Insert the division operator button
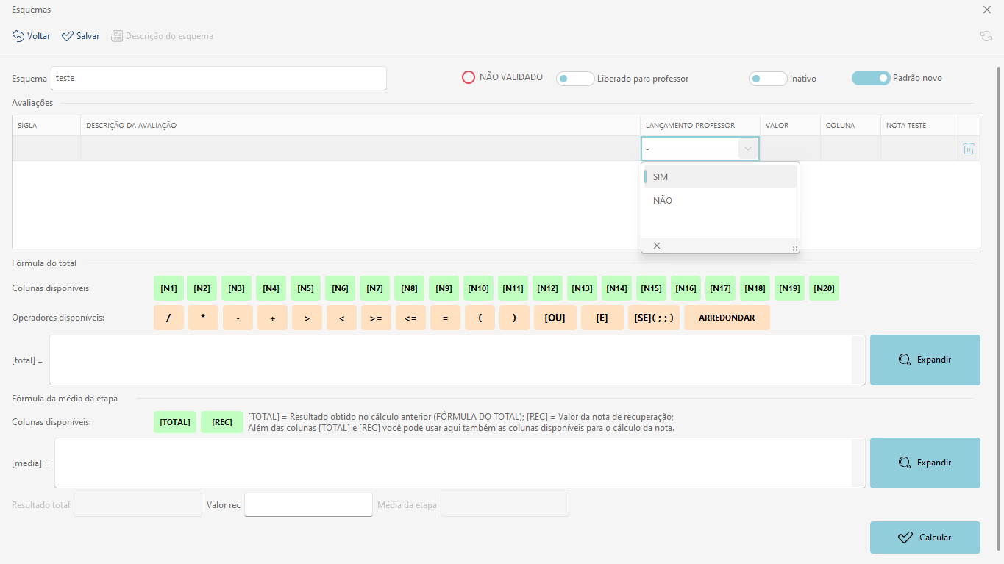1004x564 pixels. coord(168,318)
